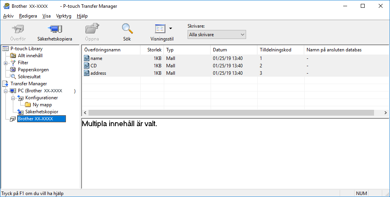Click the Sökresultat magnifier icon
This screenshot has height=197, width=390.
tap(13, 77)
